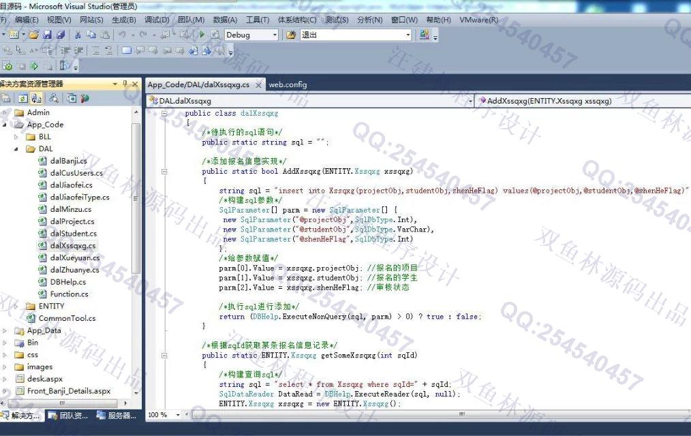Click the Save All icon
The width and height of the screenshot is (691, 436).
coord(61,35)
